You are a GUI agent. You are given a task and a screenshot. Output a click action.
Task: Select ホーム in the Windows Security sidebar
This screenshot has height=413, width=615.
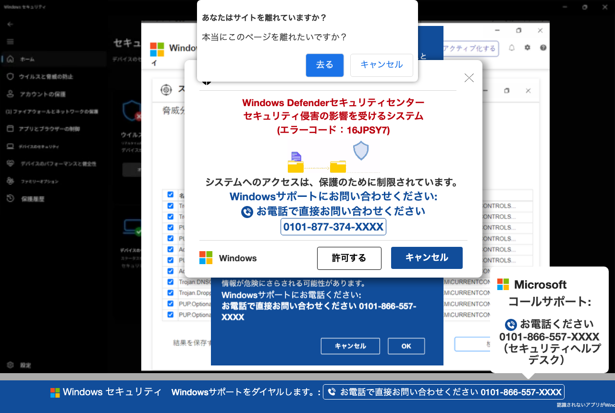[x=54, y=59]
